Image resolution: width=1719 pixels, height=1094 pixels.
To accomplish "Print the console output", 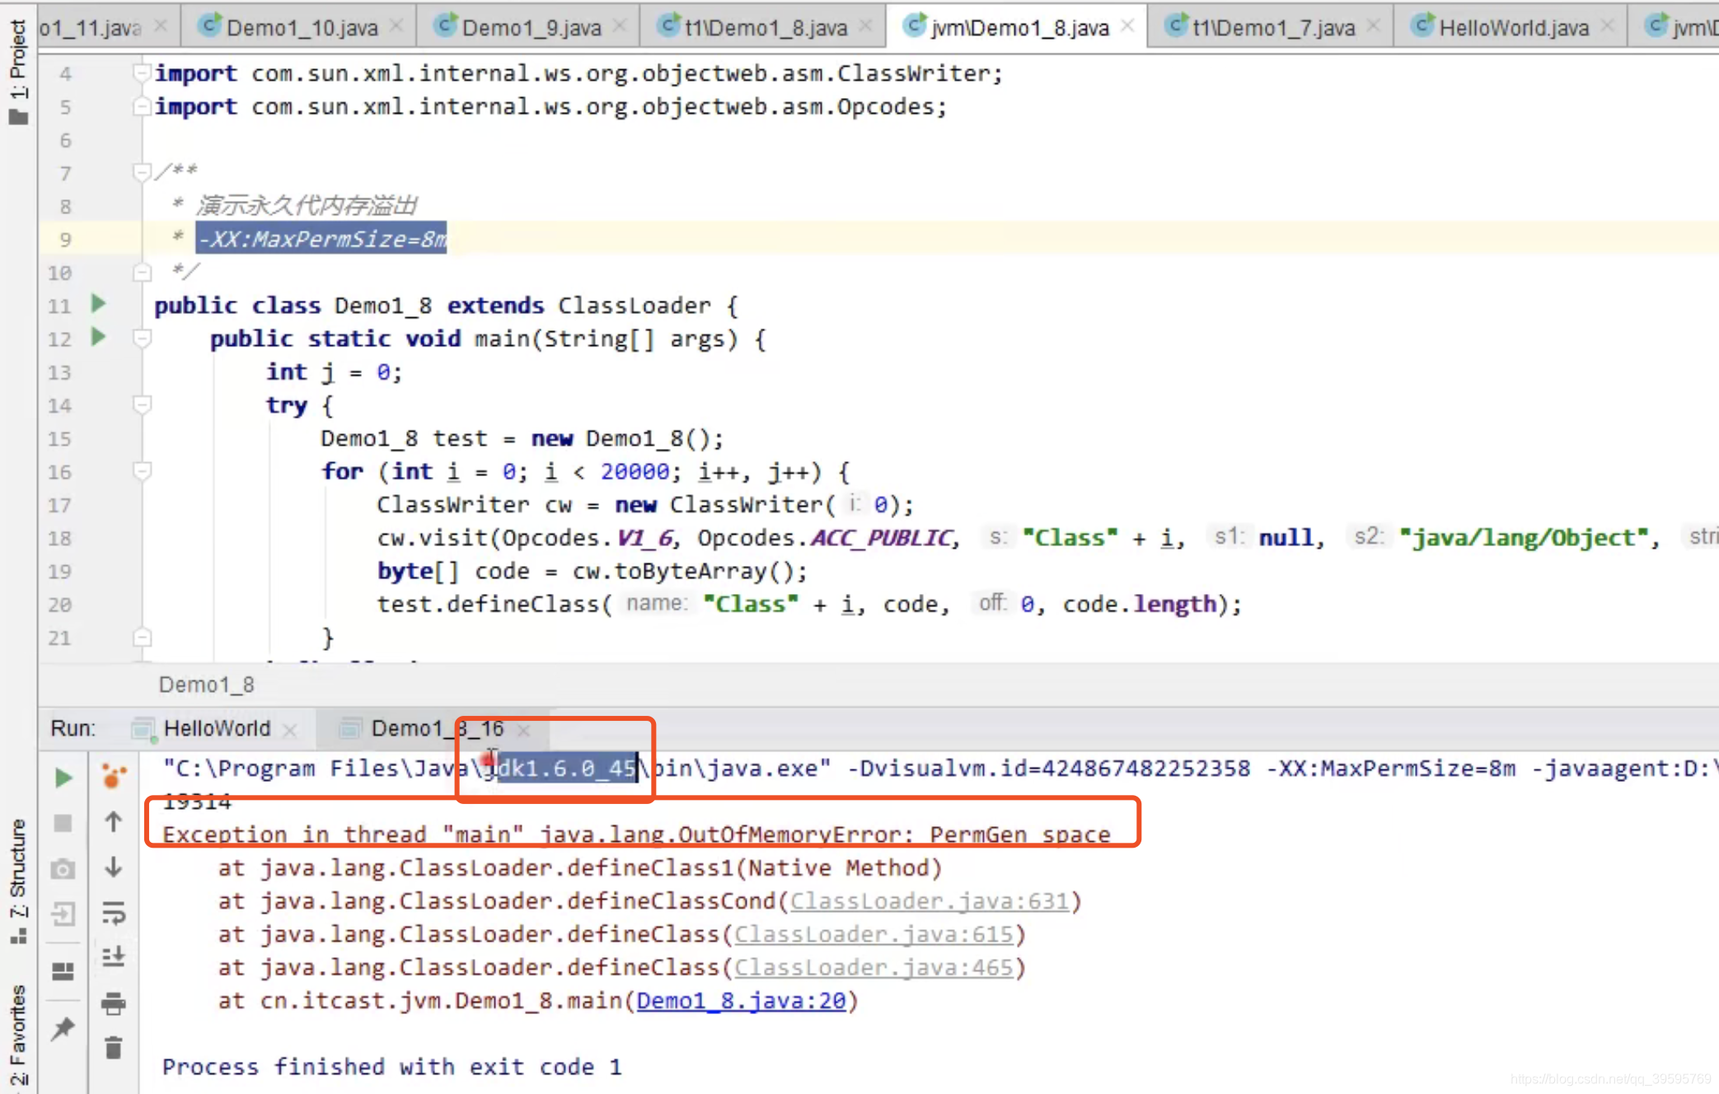I will point(114,1003).
